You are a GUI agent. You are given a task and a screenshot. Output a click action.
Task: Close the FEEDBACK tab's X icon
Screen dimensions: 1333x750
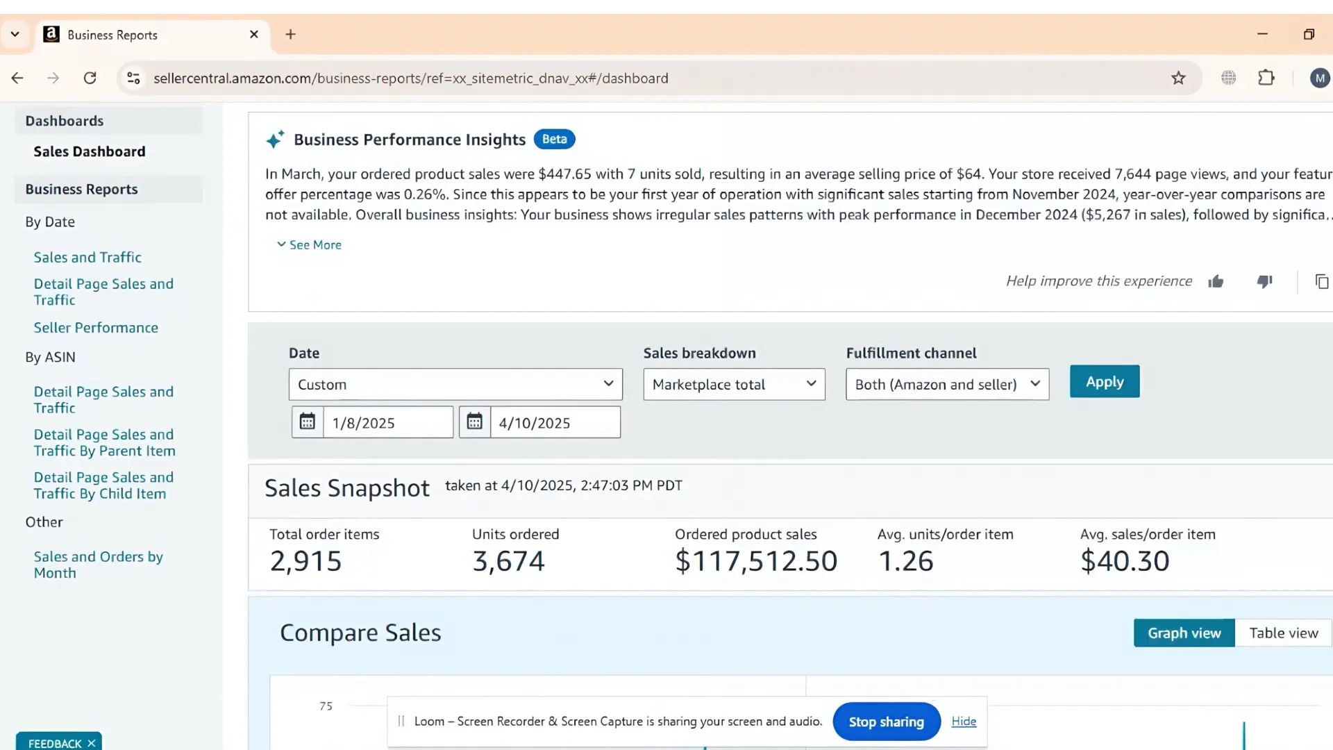coord(92,743)
